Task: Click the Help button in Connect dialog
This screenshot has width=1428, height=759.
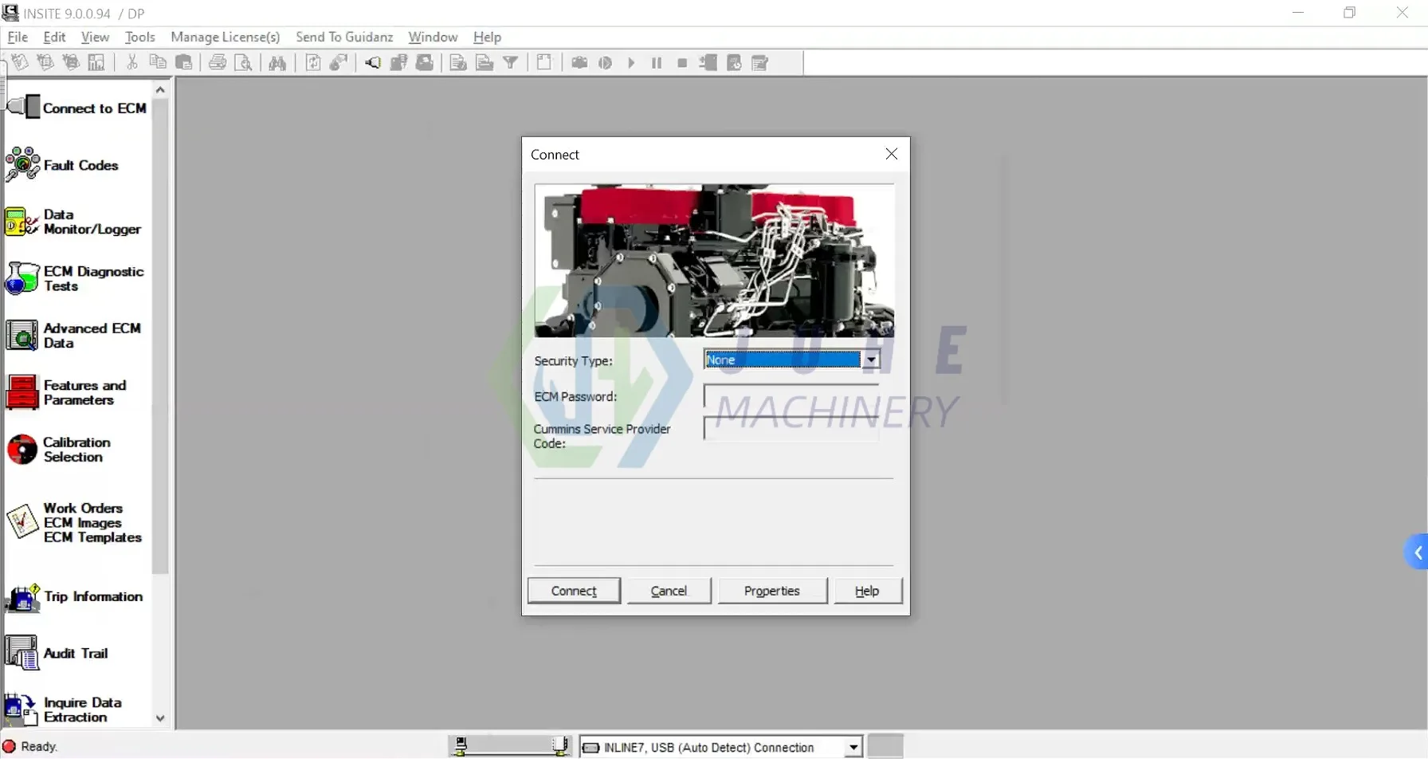Action: click(867, 591)
